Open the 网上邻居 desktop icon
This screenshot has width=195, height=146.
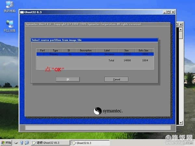coord(9,26)
